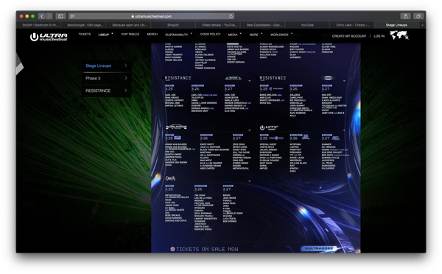Click the artist name TALE OF US

[x=197, y=97]
